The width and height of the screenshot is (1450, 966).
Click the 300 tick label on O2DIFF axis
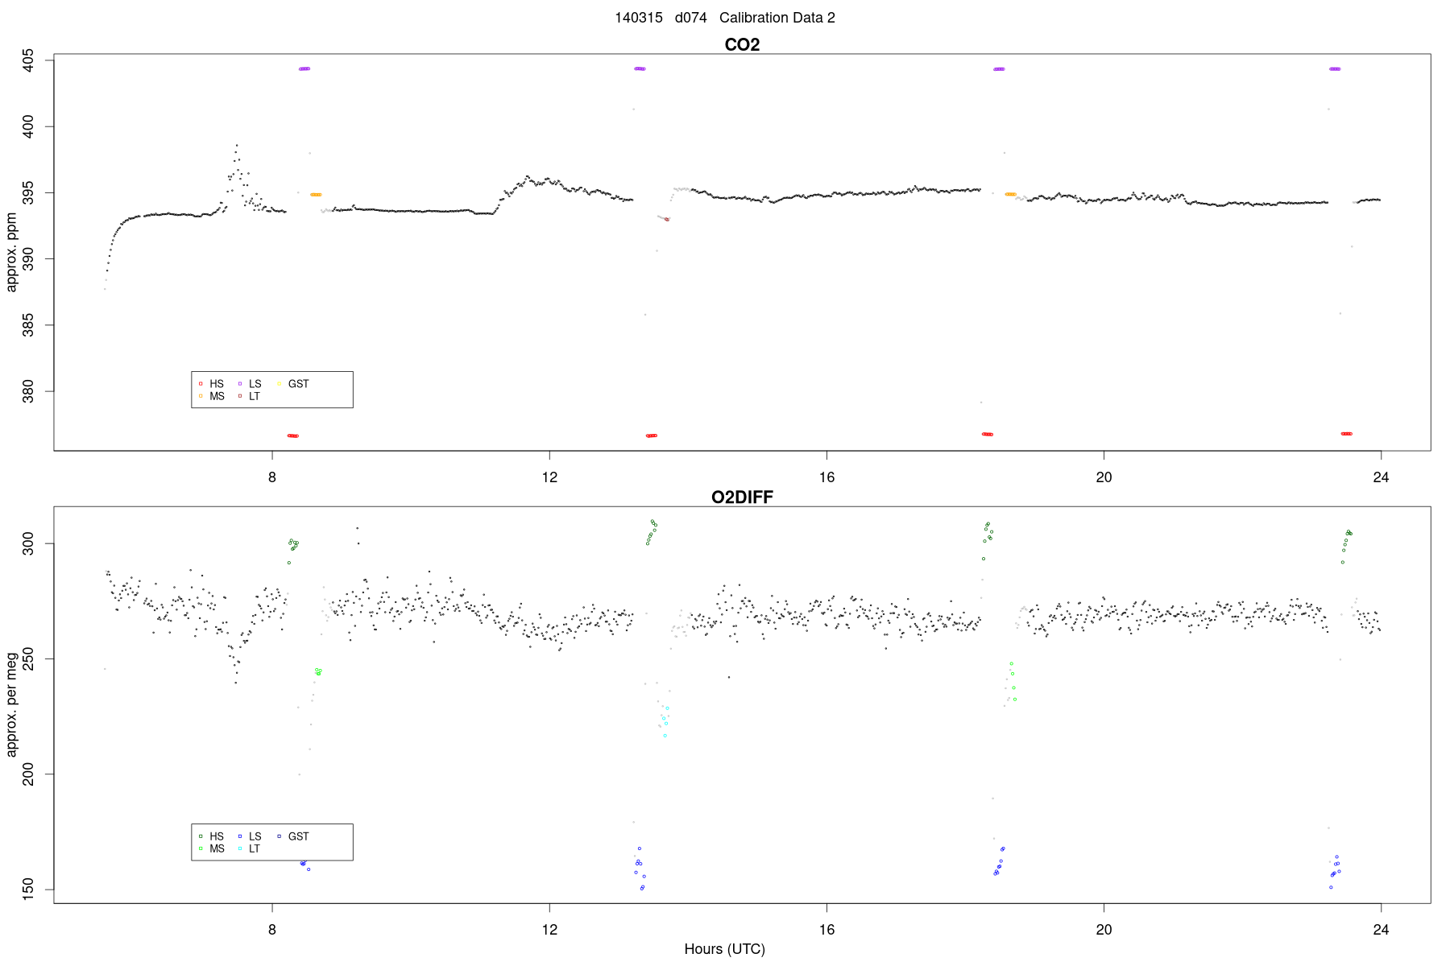click(28, 544)
